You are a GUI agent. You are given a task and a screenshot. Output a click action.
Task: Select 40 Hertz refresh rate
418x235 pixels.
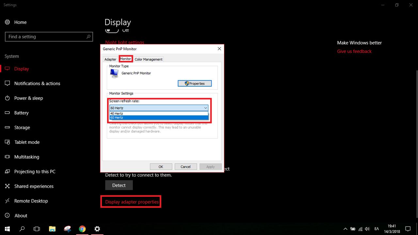[x=159, y=113]
